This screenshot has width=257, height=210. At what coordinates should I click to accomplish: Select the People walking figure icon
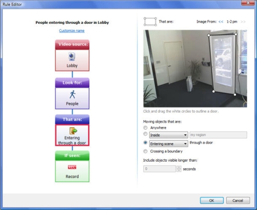point(73,94)
